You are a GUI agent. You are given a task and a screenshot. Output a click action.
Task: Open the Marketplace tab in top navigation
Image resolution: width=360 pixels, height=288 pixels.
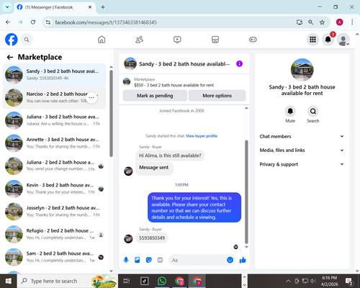pyautogui.click(x=215, y=40)
